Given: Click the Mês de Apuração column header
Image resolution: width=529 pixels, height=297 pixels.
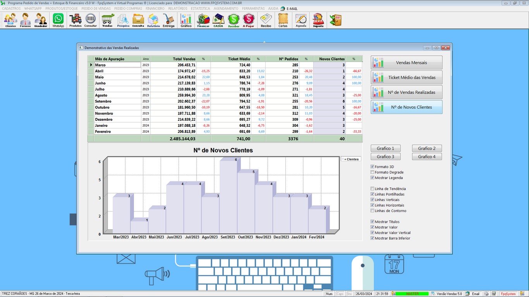Looking at the screenshot, I should [117, 59].
